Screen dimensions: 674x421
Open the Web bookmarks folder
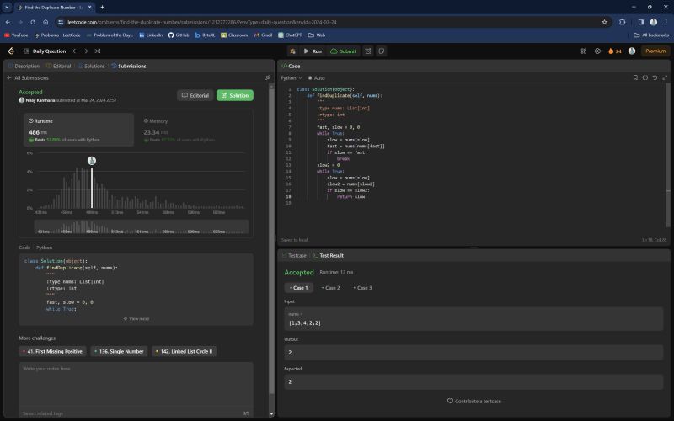(x=317, y=35)
